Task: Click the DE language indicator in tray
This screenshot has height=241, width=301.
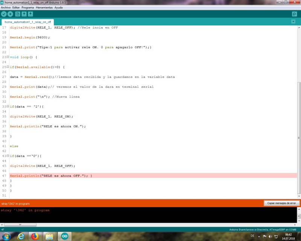Action: [252, 236]
